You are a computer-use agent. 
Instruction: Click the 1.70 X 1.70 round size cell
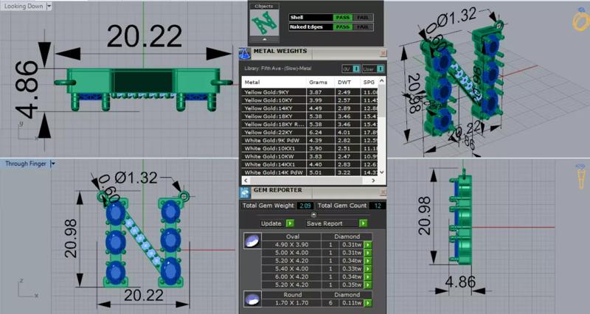click(x=291, y=303)
